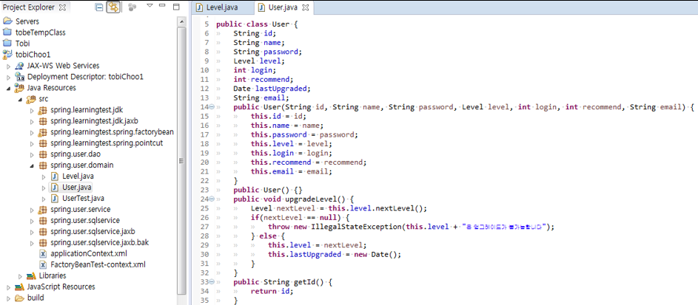Click the JAX-WS Web Services icon

point(19,66)
